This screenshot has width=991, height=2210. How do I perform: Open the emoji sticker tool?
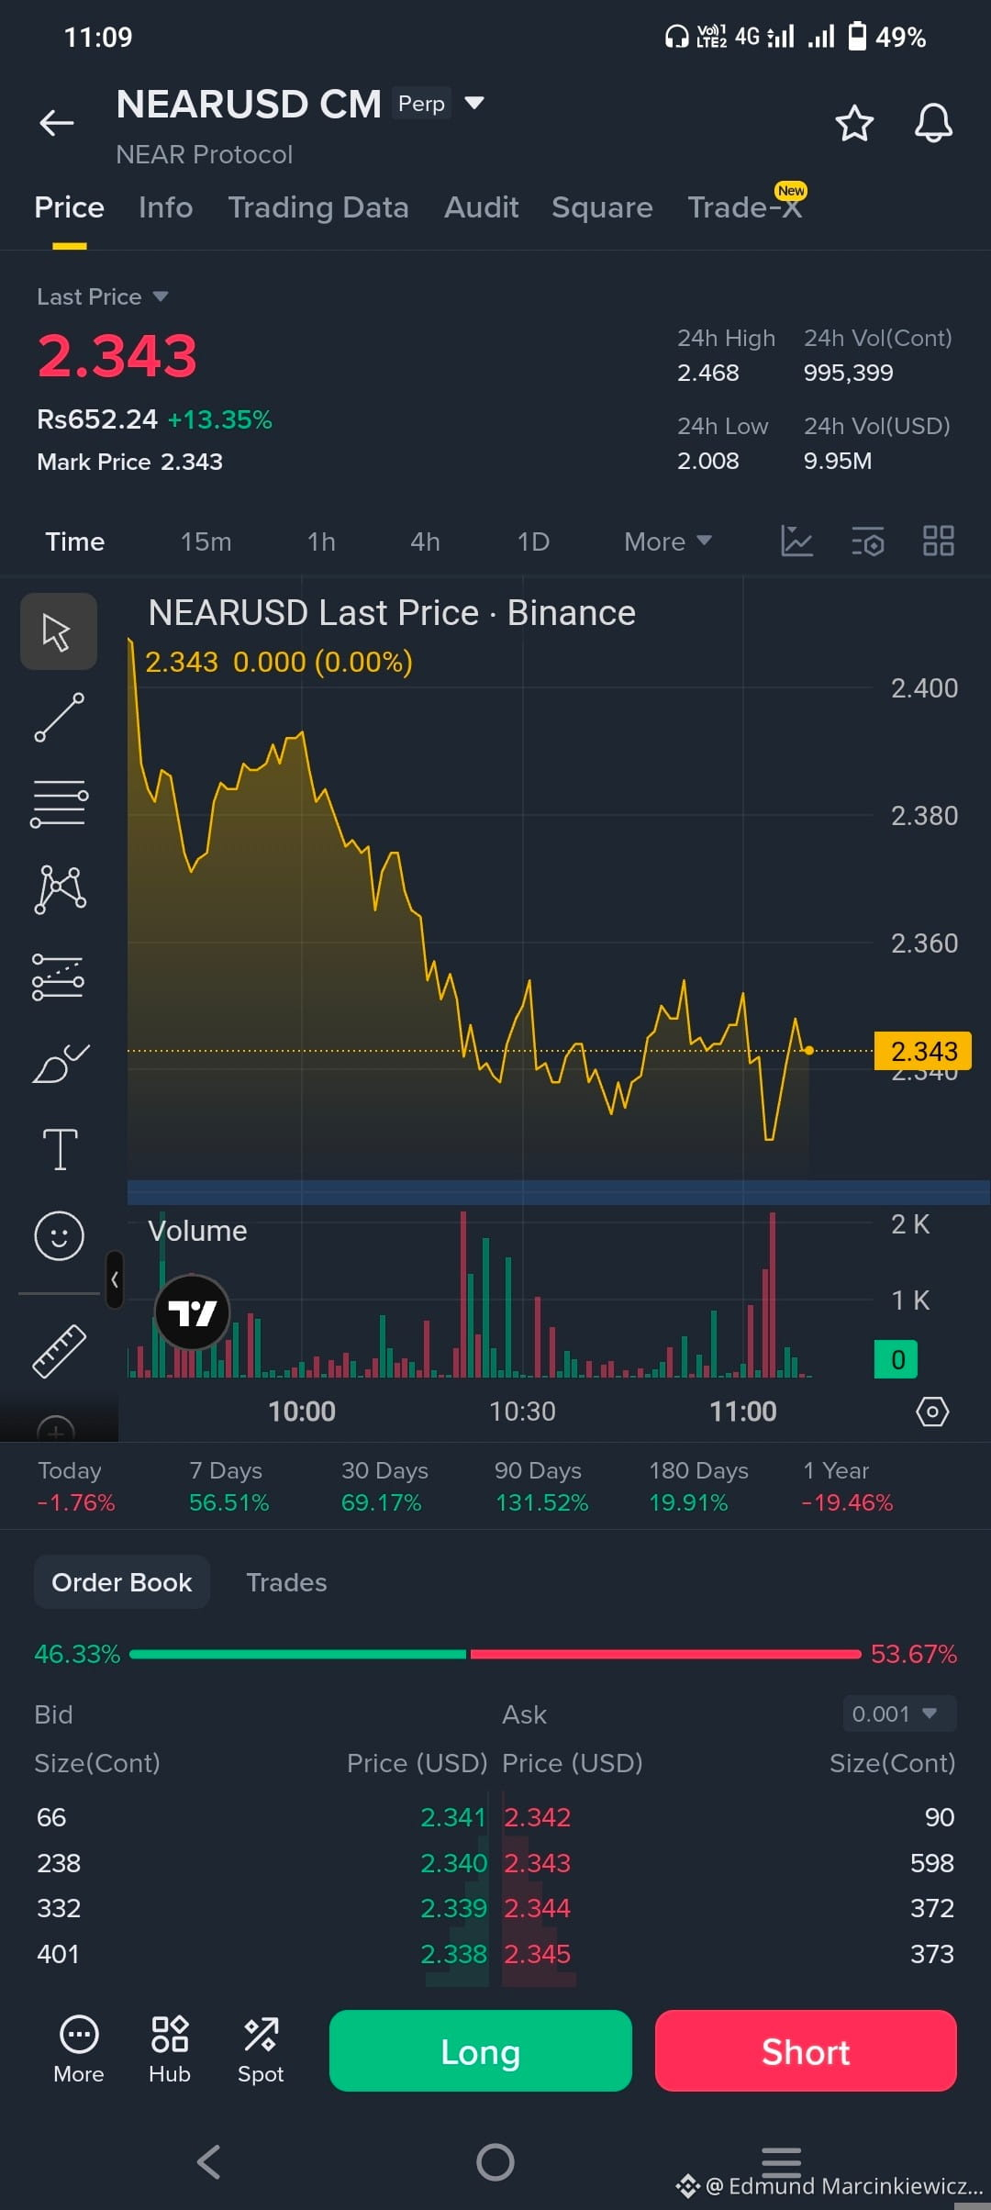click(59, 1235)
